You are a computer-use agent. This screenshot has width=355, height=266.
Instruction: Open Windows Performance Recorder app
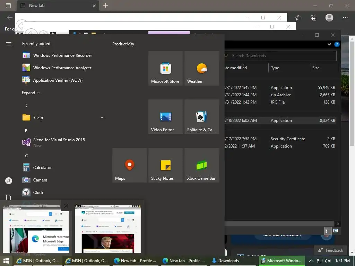62,55
